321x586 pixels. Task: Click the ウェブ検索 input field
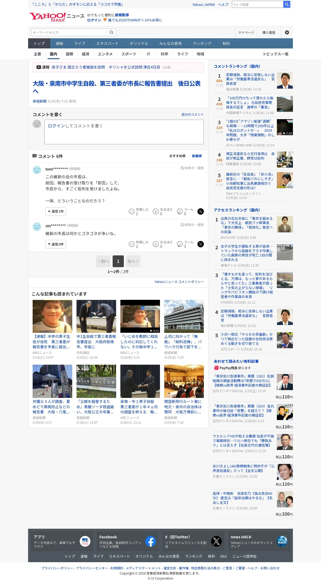coord(258,4)
